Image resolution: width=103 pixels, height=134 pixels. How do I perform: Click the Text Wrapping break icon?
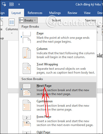click(x=27, y=68)
